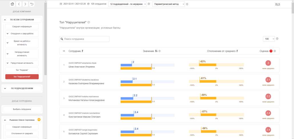Expand Опоздания и сверхработа menu item
The height and width of the screenshot is (139, 294).
click(22, 34)
